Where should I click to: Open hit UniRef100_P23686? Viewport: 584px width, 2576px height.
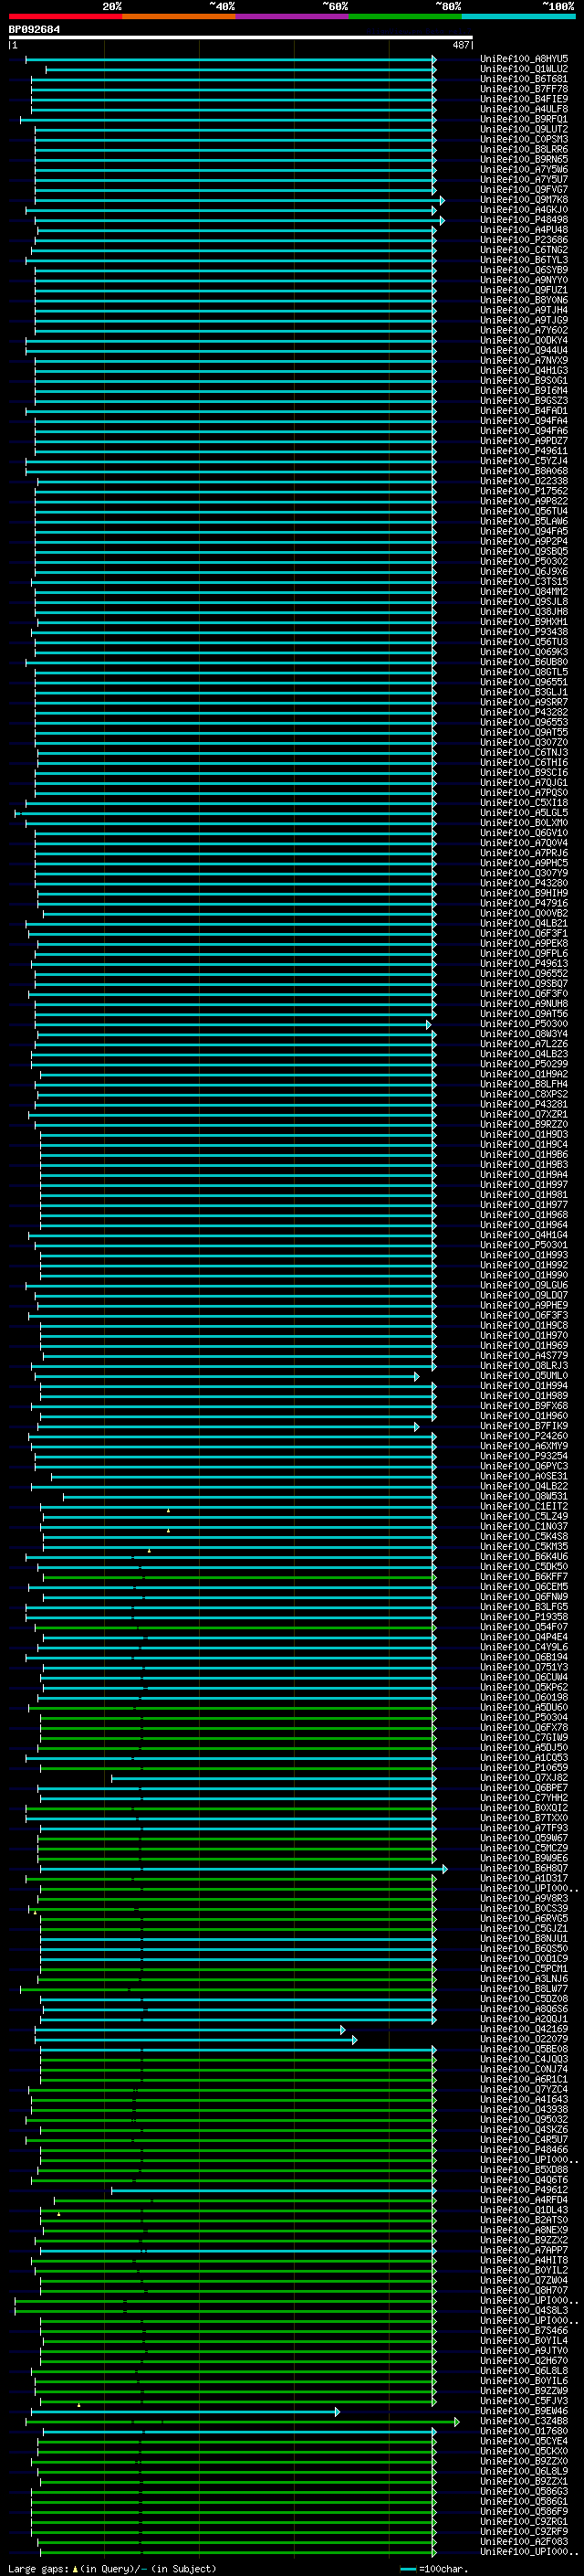(524, 240)
